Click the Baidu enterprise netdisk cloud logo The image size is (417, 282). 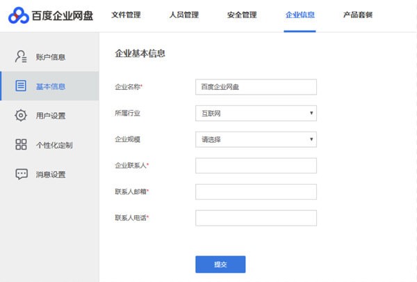point(19,15)
